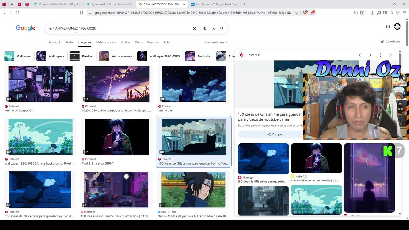Switch to Jigokuraku 2nd Season browser tab
The height and width of the screenshot is (230, 409).
110,4
